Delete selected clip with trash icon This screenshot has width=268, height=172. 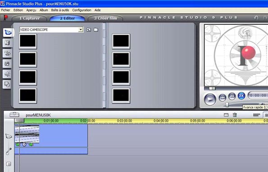point(235,115)
